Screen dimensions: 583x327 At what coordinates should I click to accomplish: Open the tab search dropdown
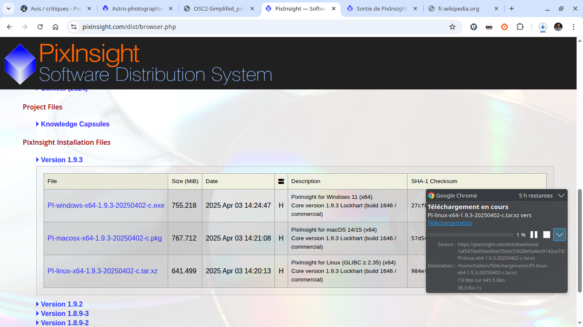pos(8,9)
